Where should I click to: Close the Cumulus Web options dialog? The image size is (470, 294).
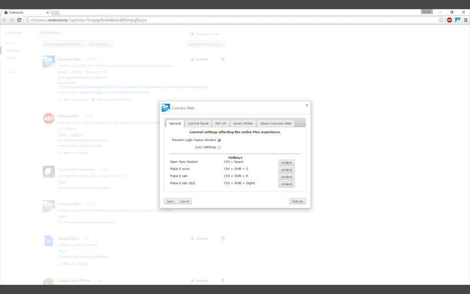pos(307,105)
